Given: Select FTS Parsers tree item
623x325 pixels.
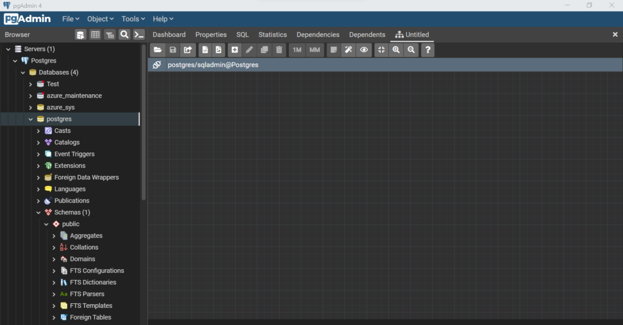Looking at the screenshot, I should point(87,294).
